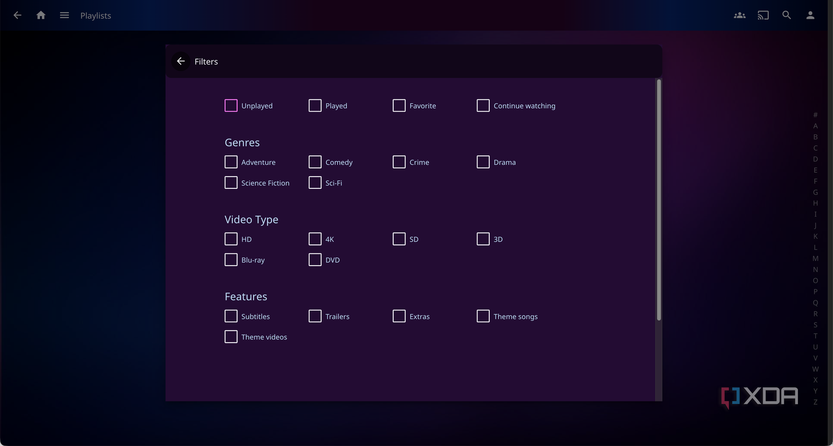The image size is (833, 446).
Task: Open the user profile icon
Action: pyautogui.click(x=810, y=16)
